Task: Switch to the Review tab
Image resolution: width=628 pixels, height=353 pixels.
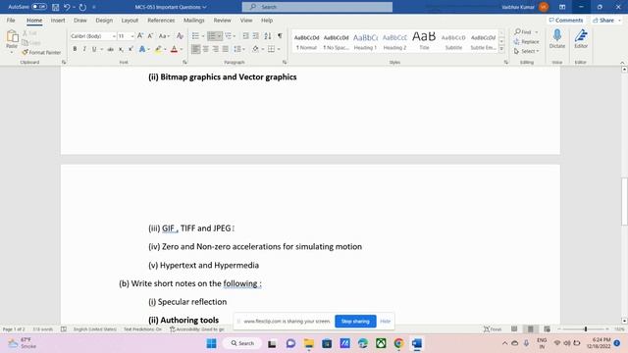Action: 222,20
